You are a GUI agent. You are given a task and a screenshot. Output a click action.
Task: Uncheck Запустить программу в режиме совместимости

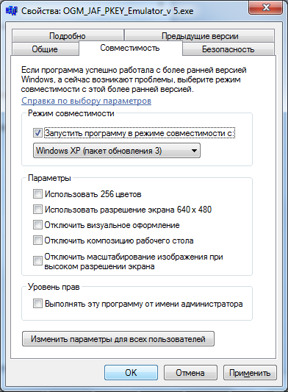point(37,132)
